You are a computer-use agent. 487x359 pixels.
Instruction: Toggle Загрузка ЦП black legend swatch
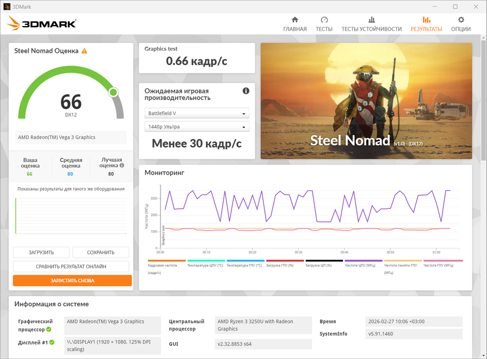(x=324, y=261)
